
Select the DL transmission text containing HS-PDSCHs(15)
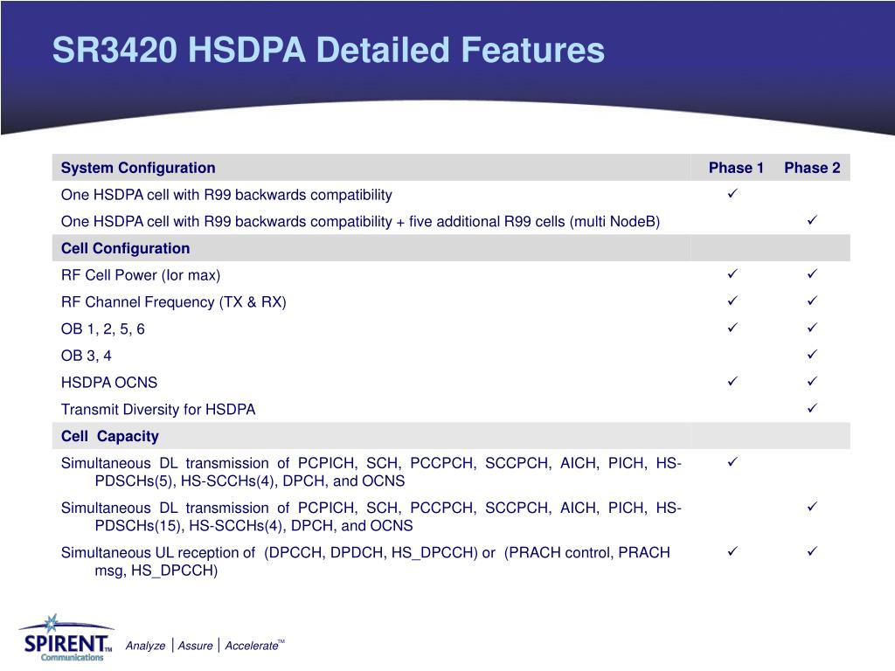371,516
